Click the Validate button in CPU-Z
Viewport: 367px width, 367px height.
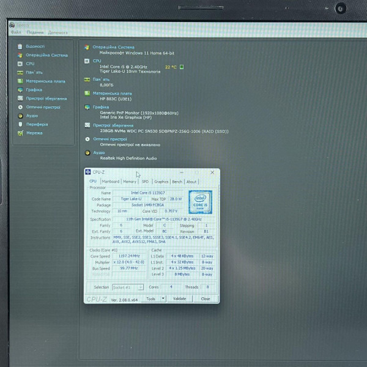[179, 298]
